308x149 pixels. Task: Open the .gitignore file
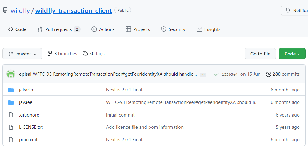pos(29,115)
